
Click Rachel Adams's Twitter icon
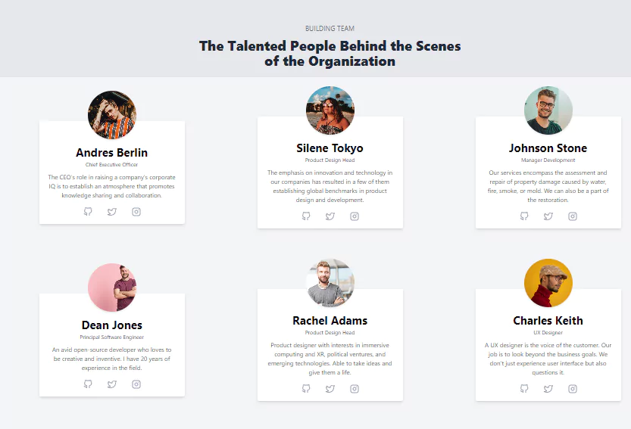pyautogui.click(x=330, y=388)
